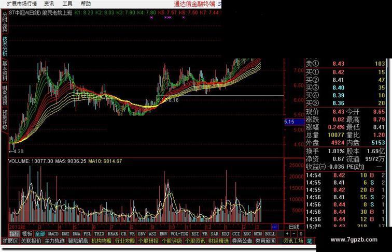Click the ST中冠A(日线) chart title
The width and height of the screenshot is (392, 252).
(x=24, y=13)
